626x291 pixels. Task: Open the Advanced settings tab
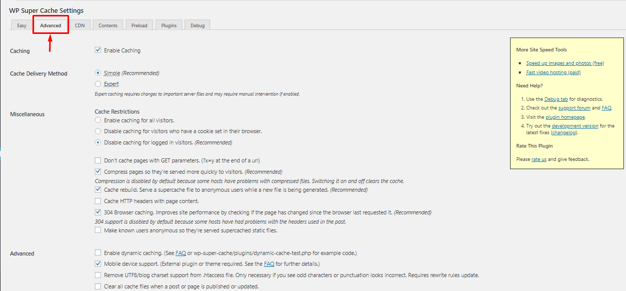pos(50,25)
